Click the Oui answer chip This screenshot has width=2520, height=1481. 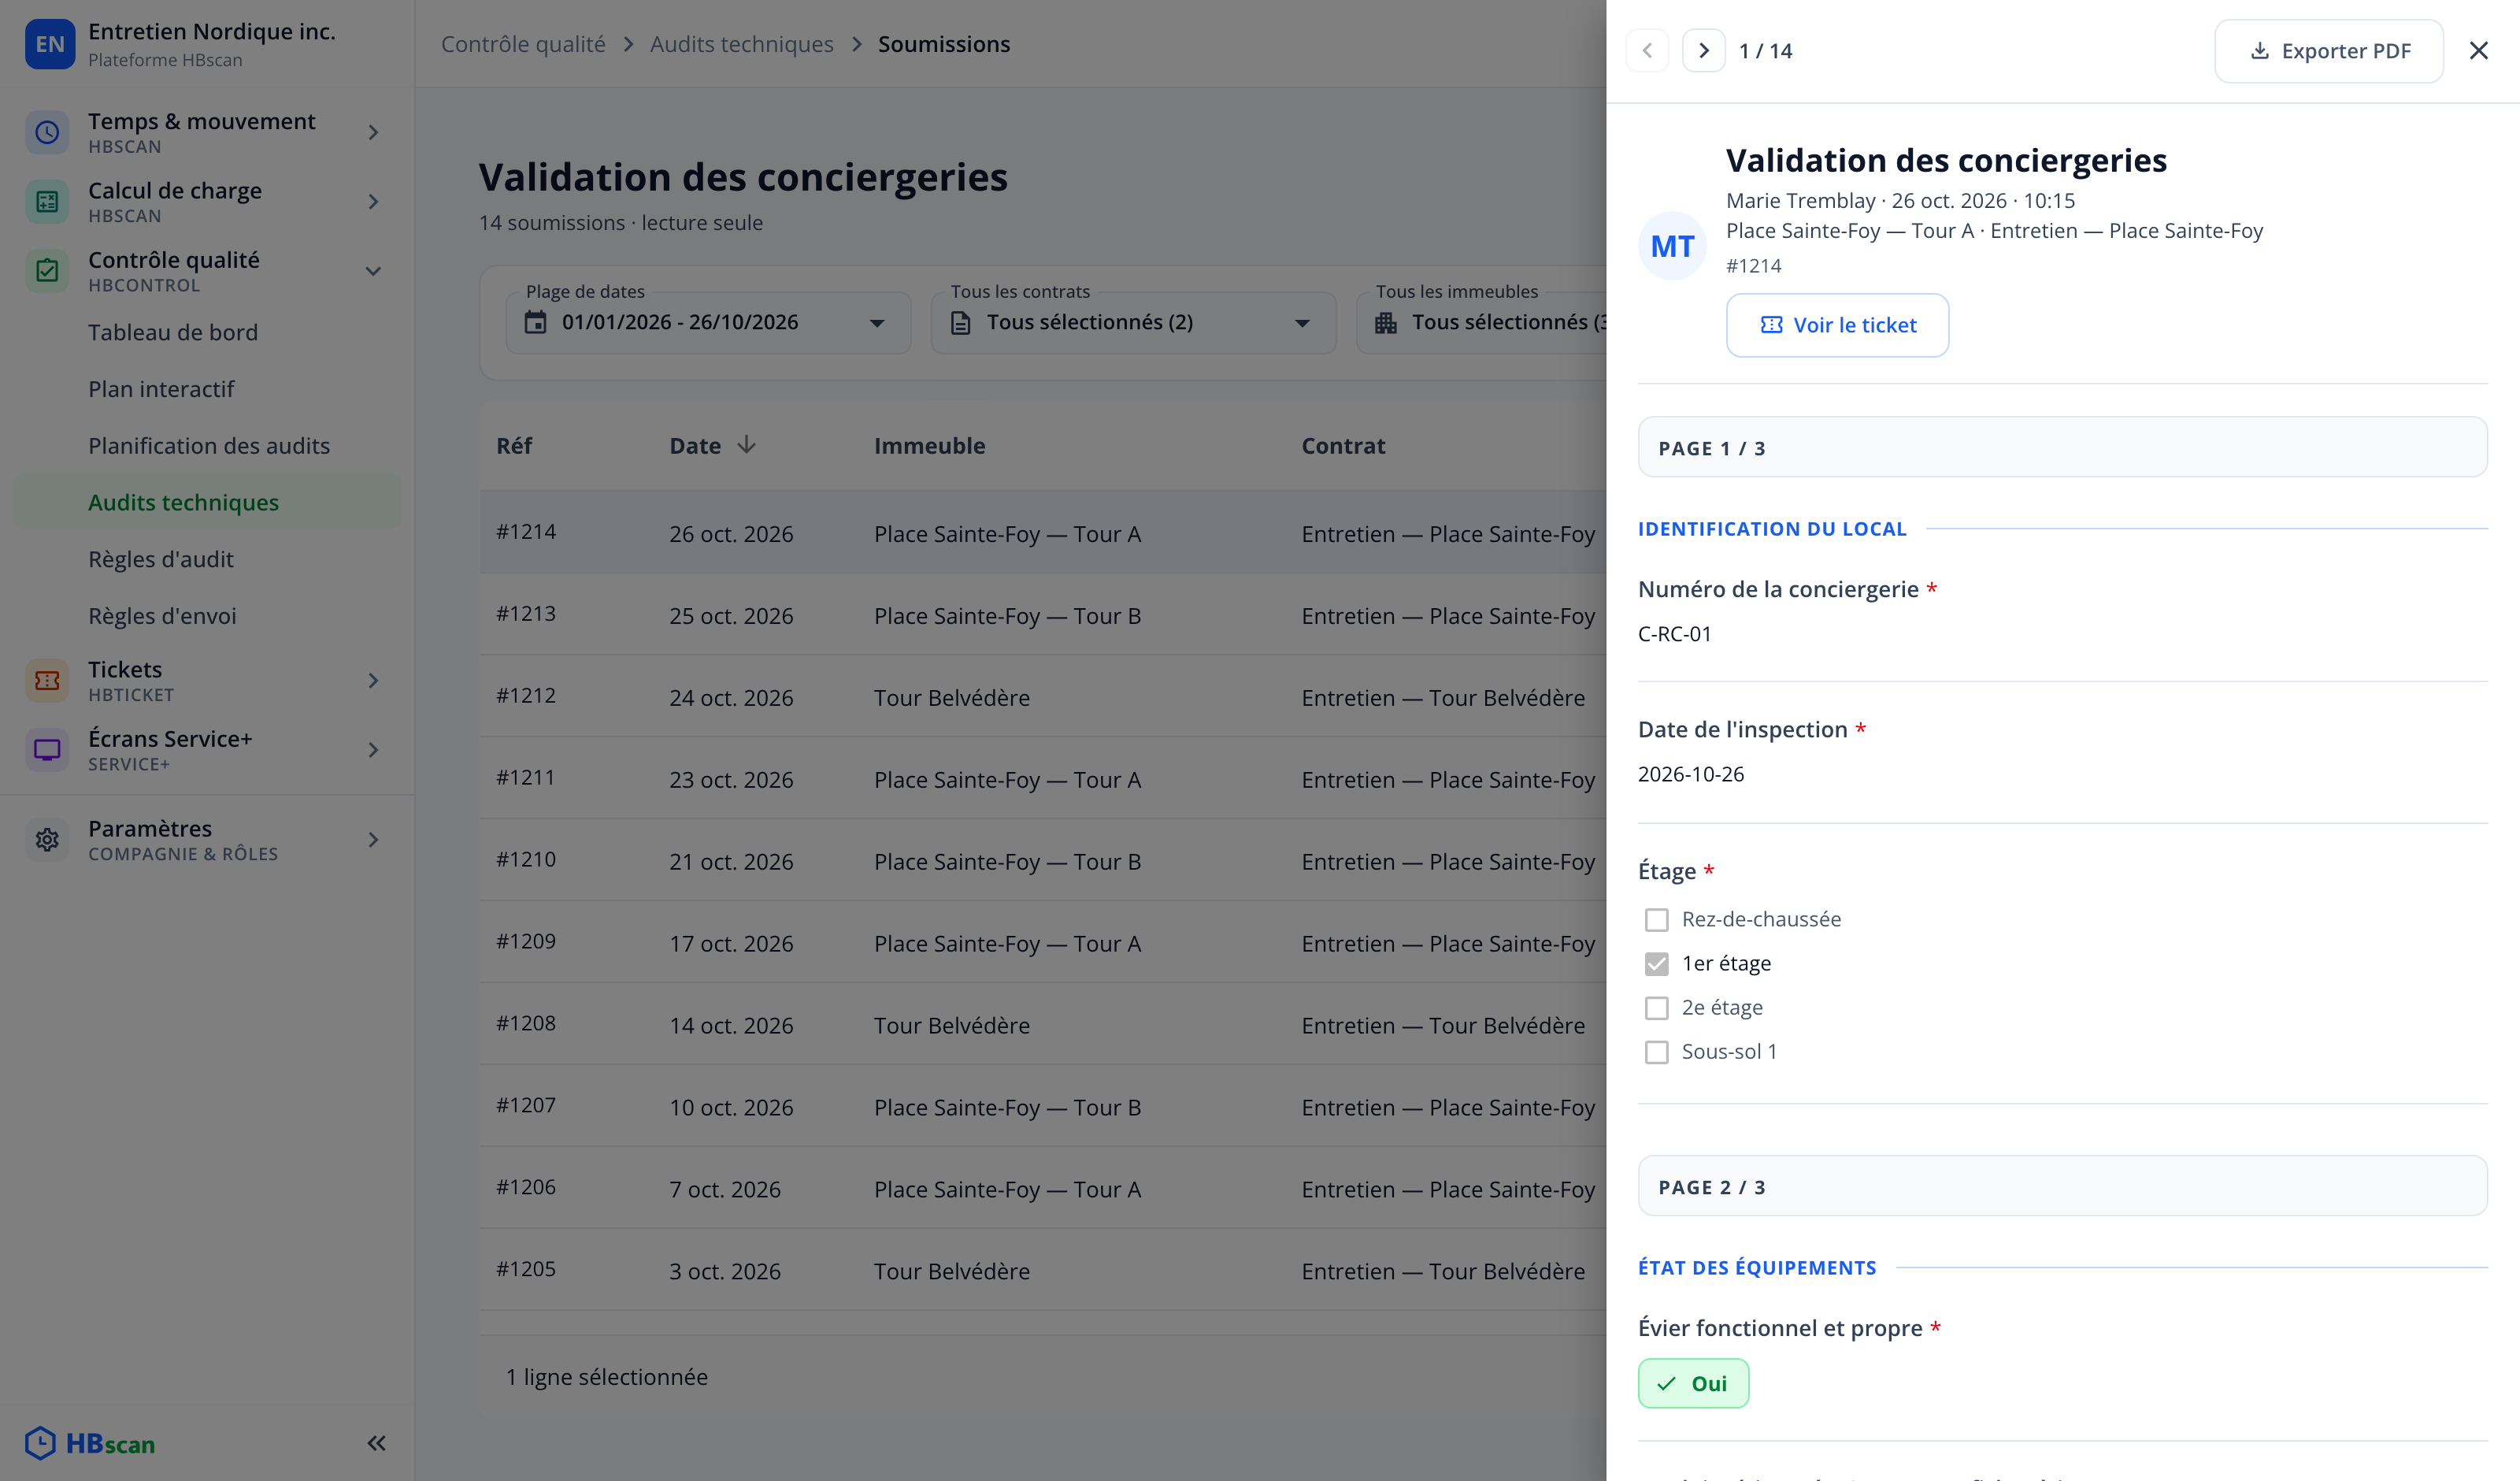click(x=1693, y=1383)
